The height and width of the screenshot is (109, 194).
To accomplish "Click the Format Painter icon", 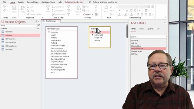I will 28,15.
